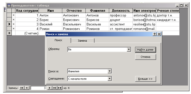Open Совпадение dropdown arrow
191x94 pixels.
[110, 79]
